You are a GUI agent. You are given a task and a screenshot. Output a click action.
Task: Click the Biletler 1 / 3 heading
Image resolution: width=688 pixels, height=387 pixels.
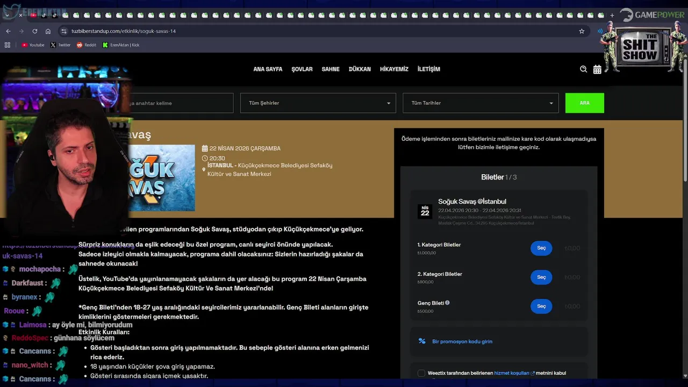498,177
